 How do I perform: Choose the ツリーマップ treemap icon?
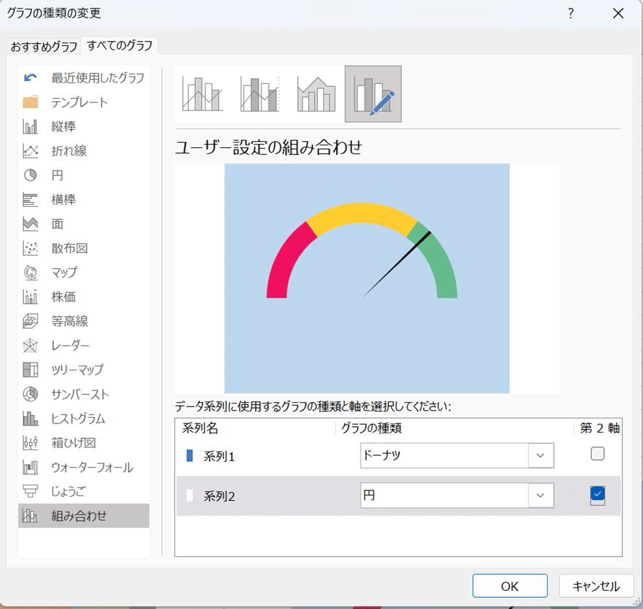[30, 370]
